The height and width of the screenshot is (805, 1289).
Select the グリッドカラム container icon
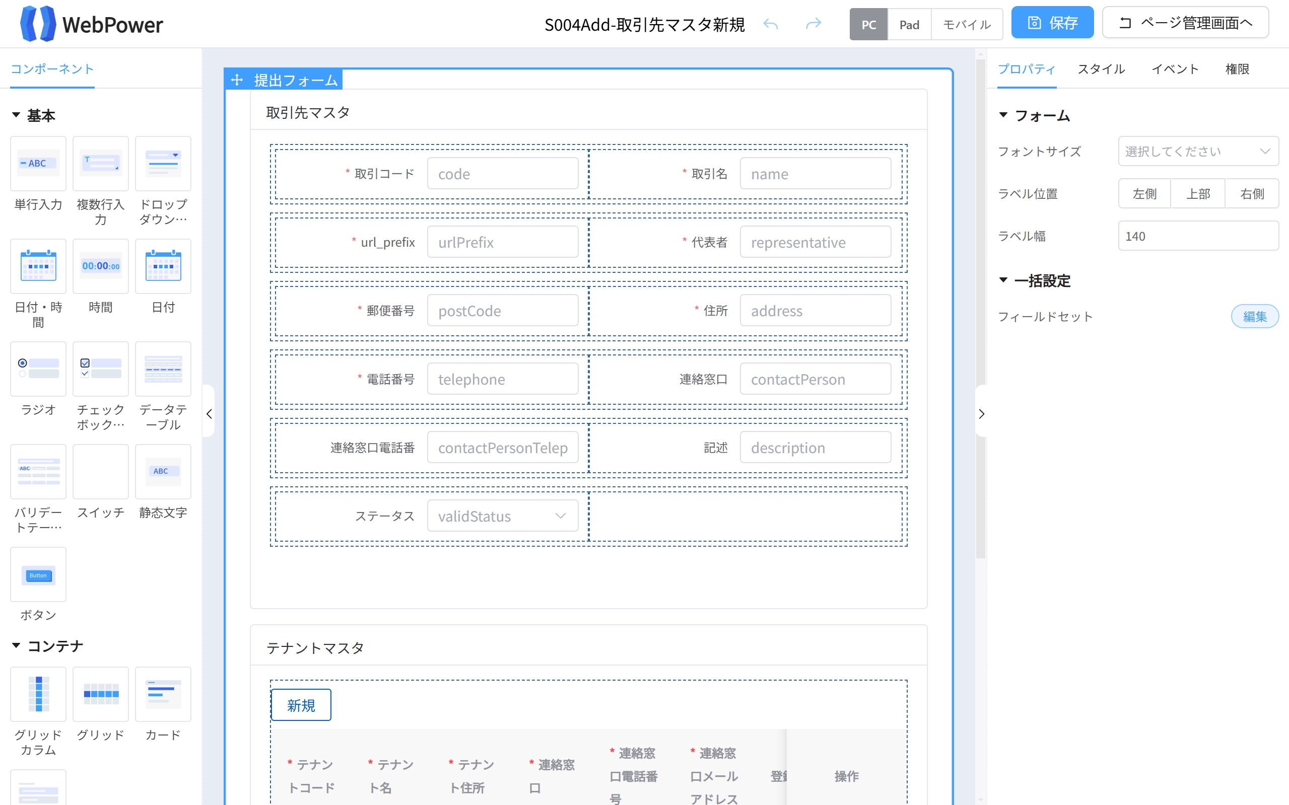coord(38,694)
